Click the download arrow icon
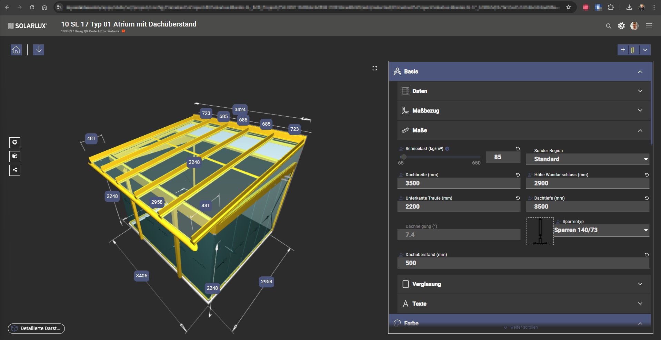 [x=39, y=50]
